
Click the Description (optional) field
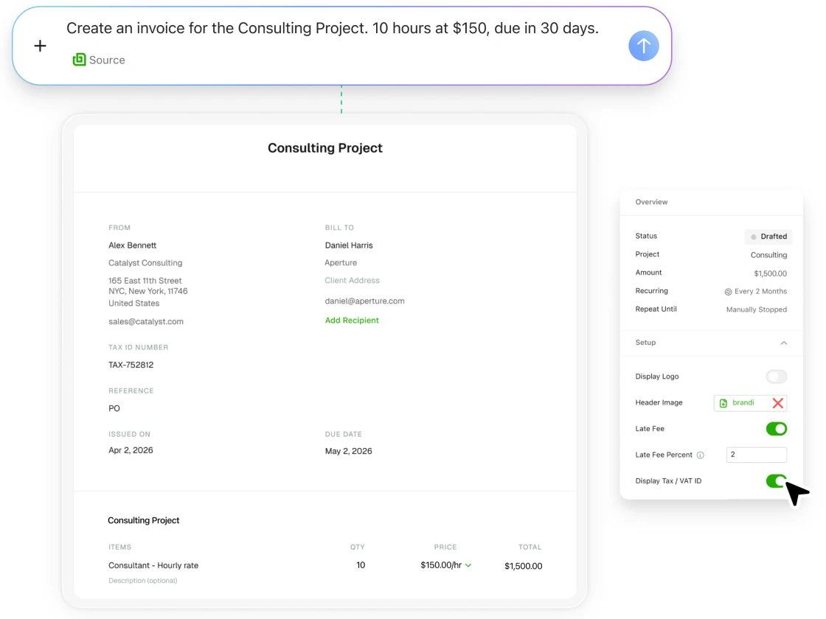pos(143,581)
